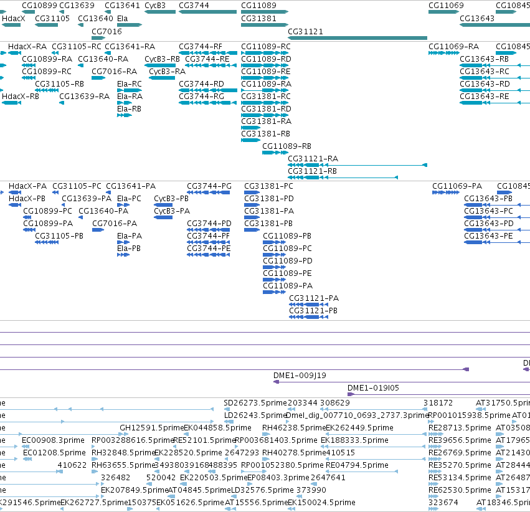Open transcript CG13643-RE label
530x512 pixels.
click(485, 97)
